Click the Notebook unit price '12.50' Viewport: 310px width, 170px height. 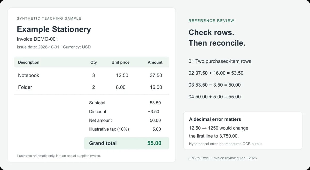click(122, 75)
